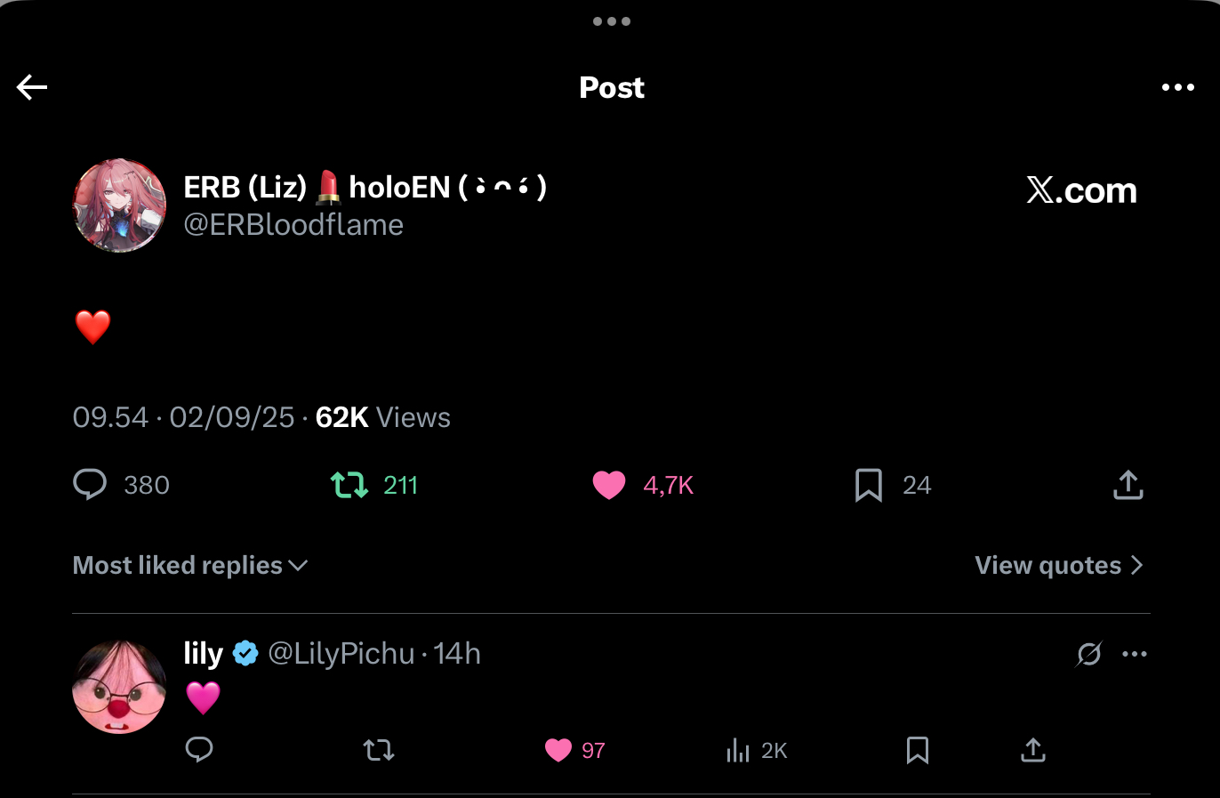Open ERB (Liz) profile picture
This screenshot has width=1220, height=798.
pyautogui.click(x=119, y=206)
